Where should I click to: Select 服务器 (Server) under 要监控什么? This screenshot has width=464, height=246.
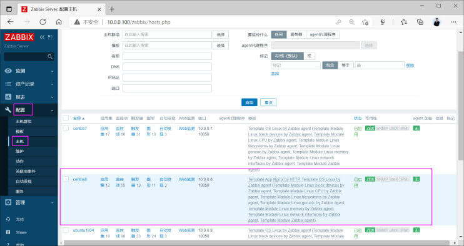[x=296, y=34]
